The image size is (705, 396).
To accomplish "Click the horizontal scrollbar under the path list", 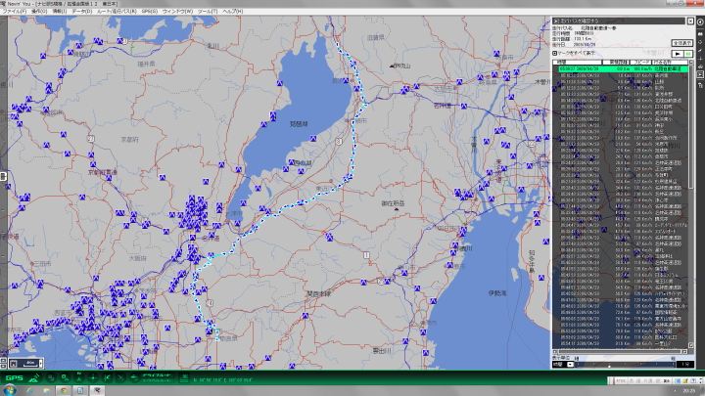I will point(621,352).
